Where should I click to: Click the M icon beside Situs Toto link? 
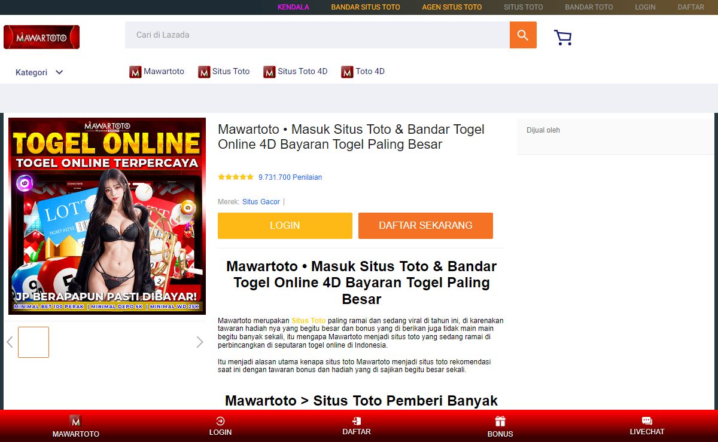click(x=204, y=72)
